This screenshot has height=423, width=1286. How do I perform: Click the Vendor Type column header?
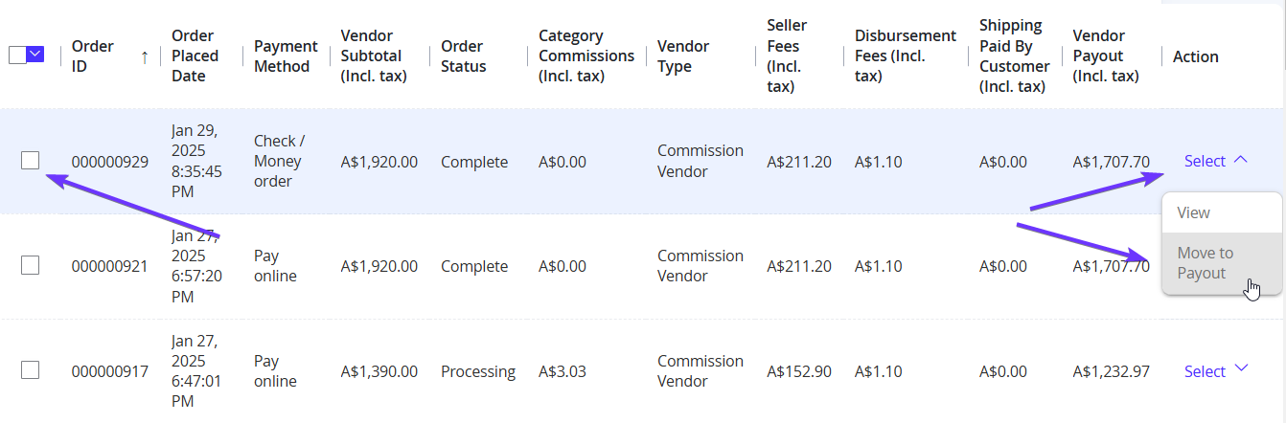(x=682, y=56)
